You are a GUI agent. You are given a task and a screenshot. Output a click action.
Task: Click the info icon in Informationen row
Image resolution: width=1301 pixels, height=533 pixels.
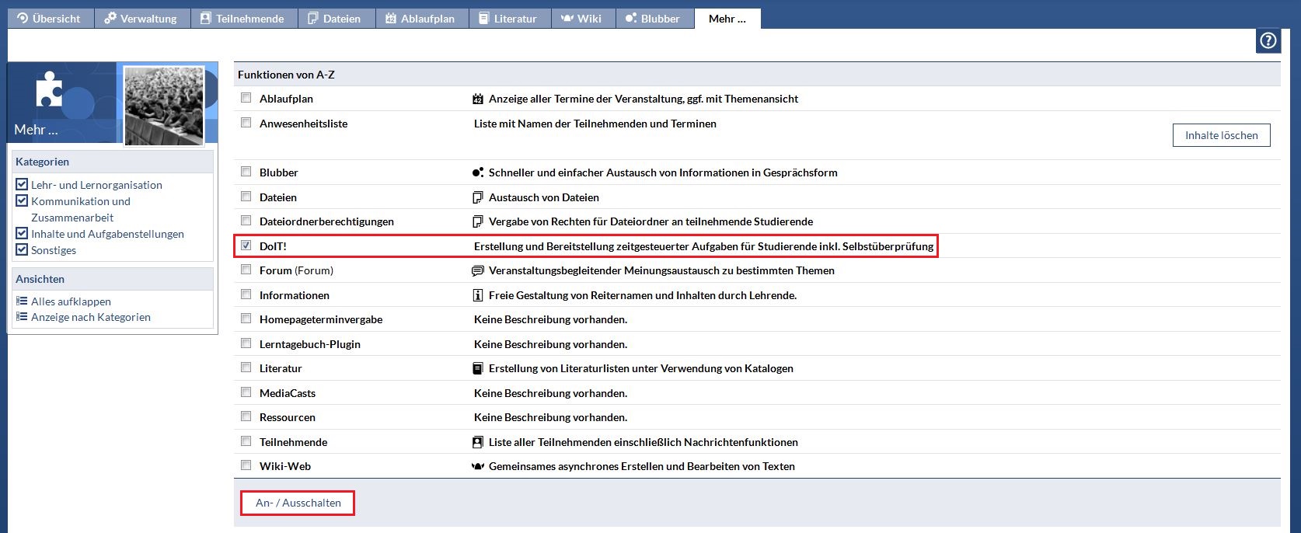[478, 295]
